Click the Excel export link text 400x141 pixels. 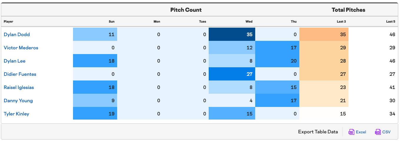[x=361, y=132]
